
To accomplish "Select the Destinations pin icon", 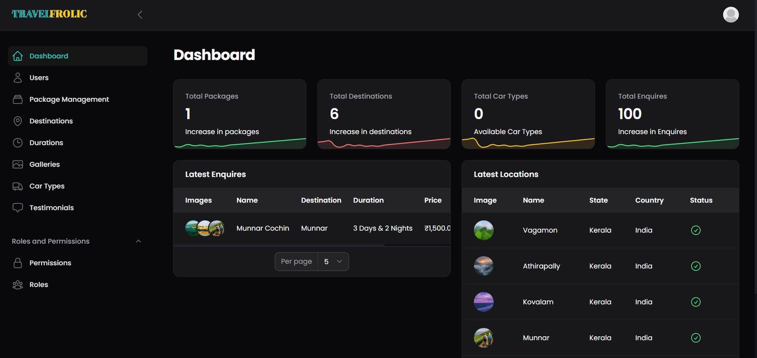I will tap(18, 121).
